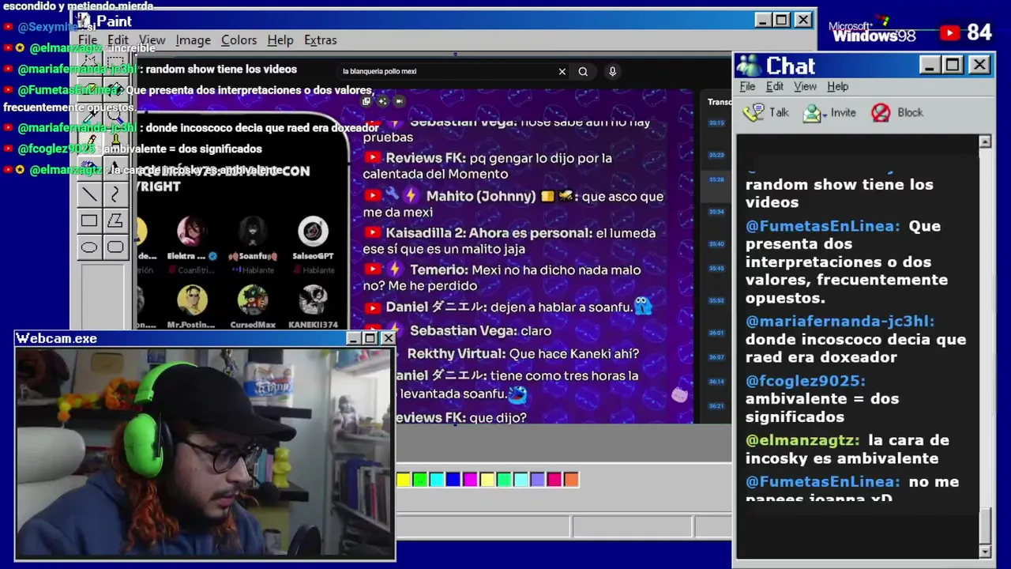This screenshot has width=1011, height=569.
Task: Click the copy-window icon above video chat
Action: [366, 101]
